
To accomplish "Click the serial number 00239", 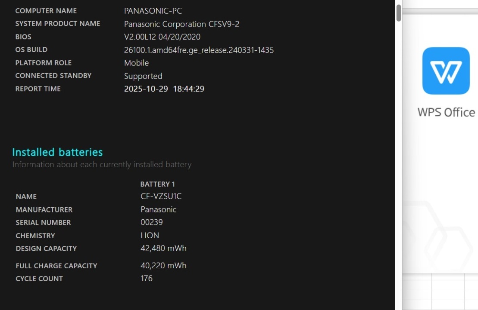I will 151,223.
